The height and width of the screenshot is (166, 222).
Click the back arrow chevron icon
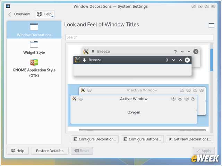(x=10, y=14)
